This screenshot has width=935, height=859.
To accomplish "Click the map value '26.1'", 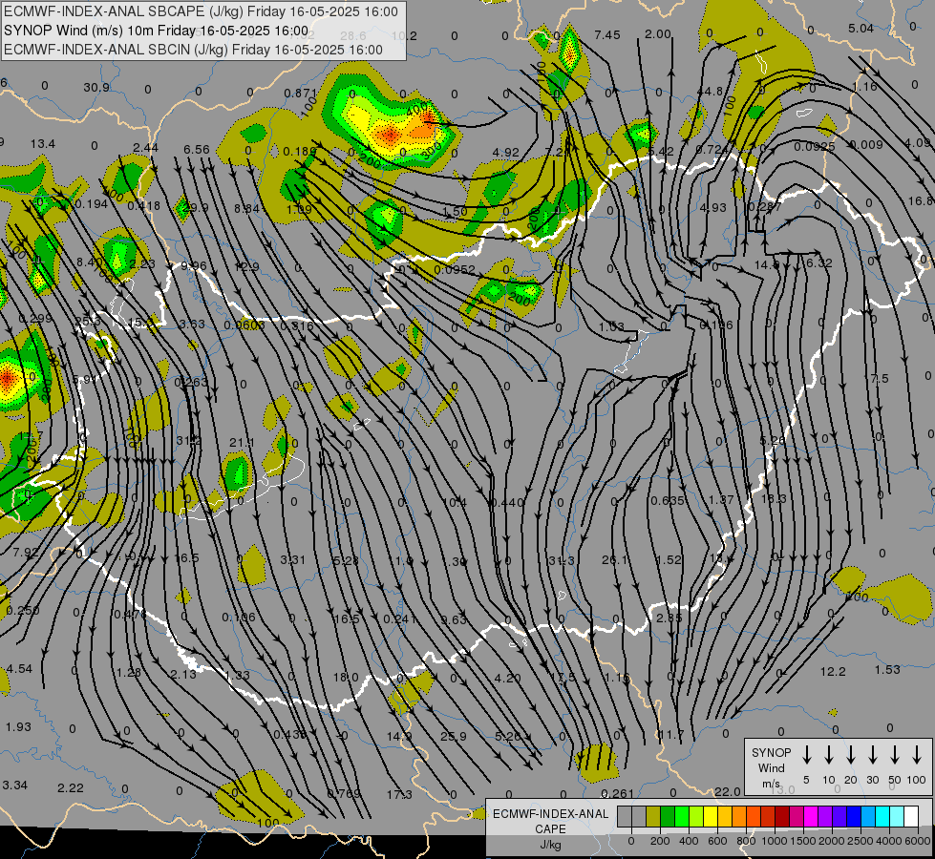I will click(x=615, y=559).
